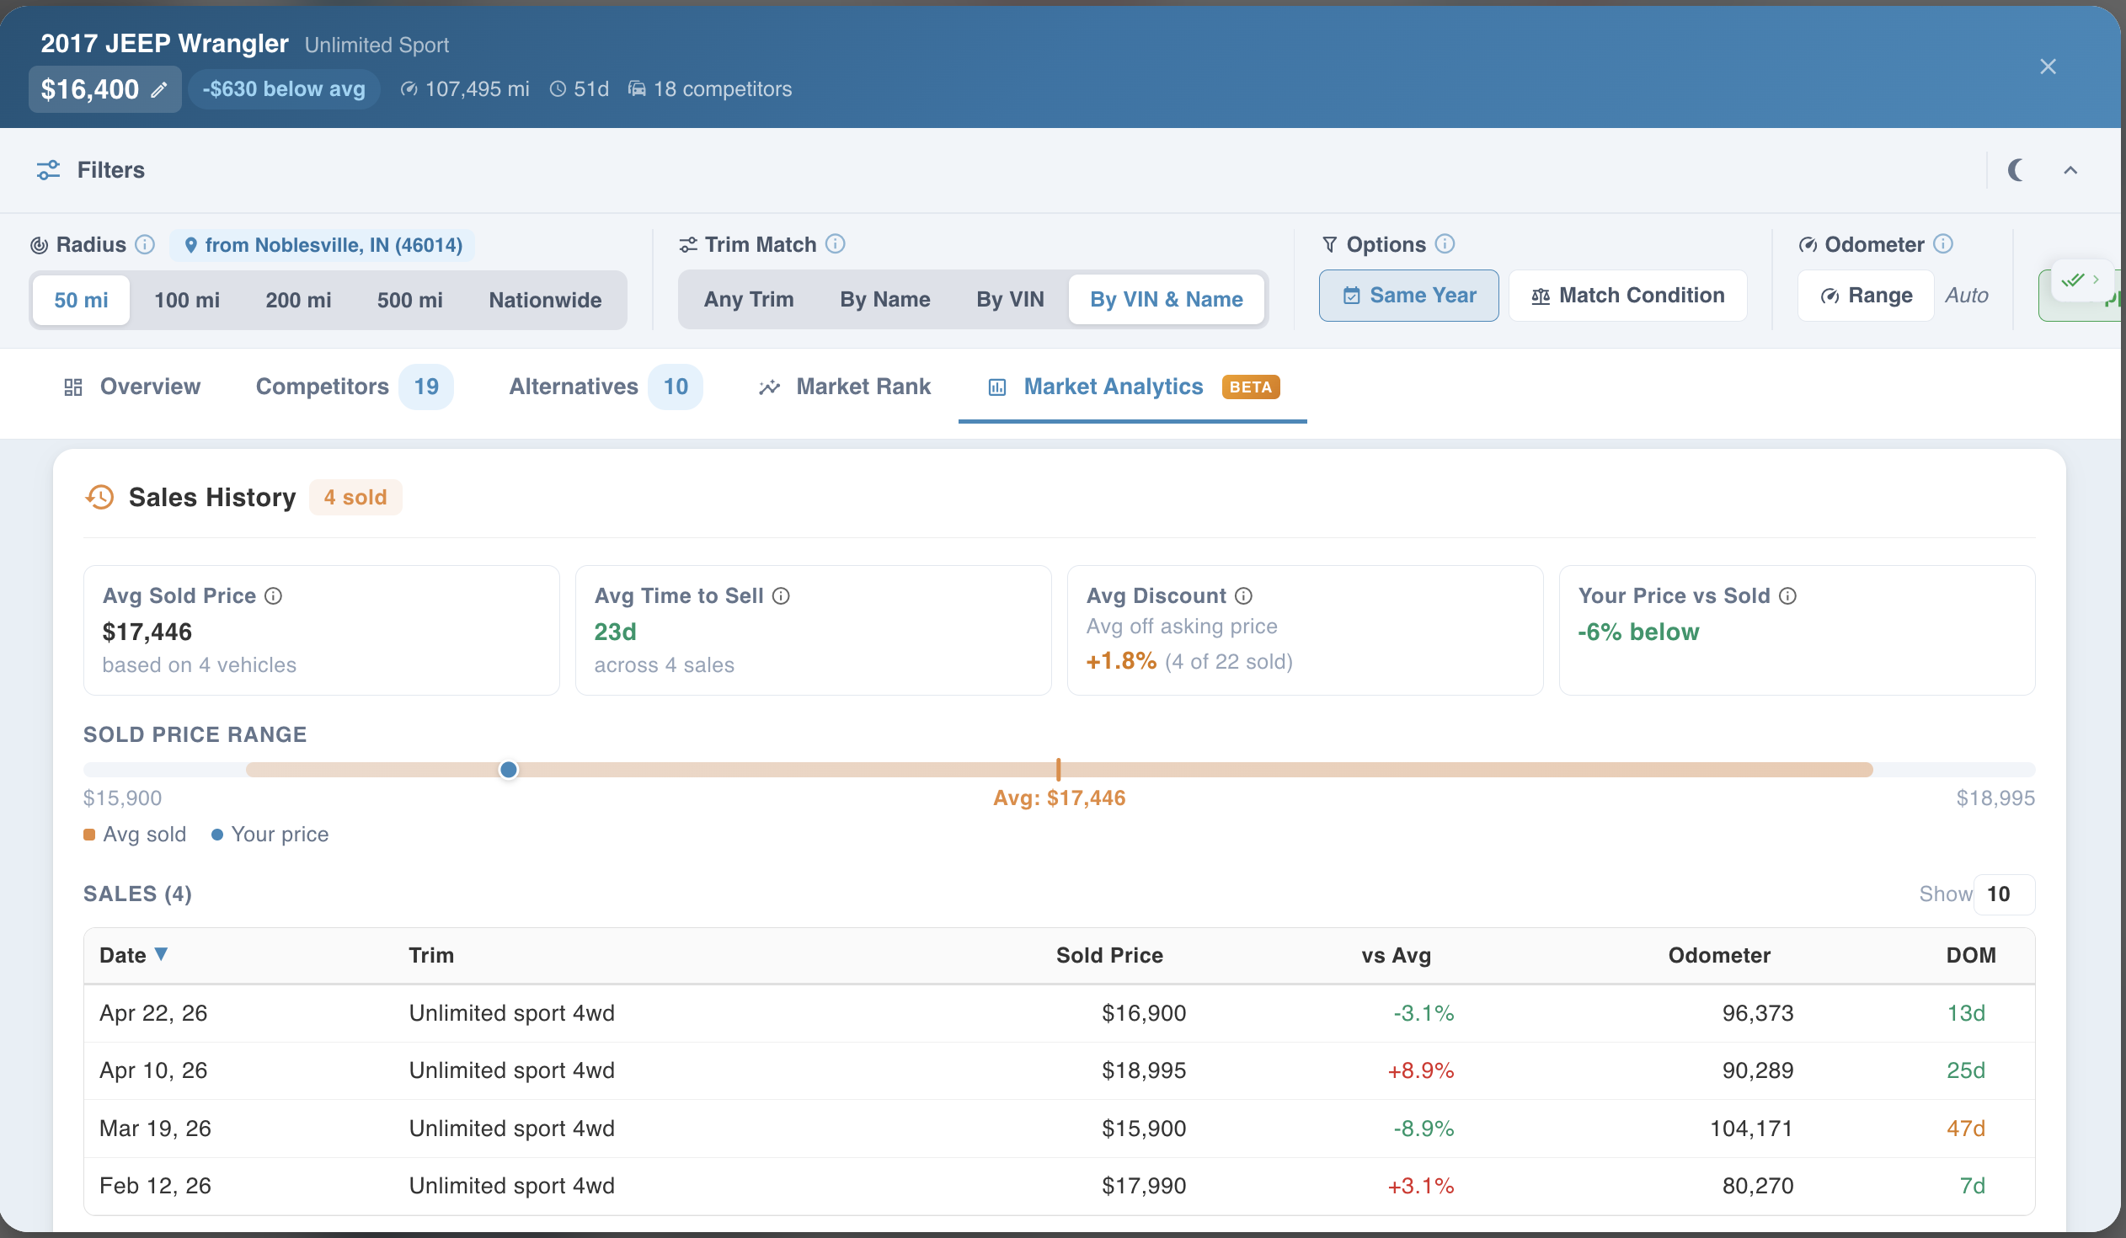Select the 500 mi radius
Viewport: 2126px width, 1238px height.
(410, 300)
